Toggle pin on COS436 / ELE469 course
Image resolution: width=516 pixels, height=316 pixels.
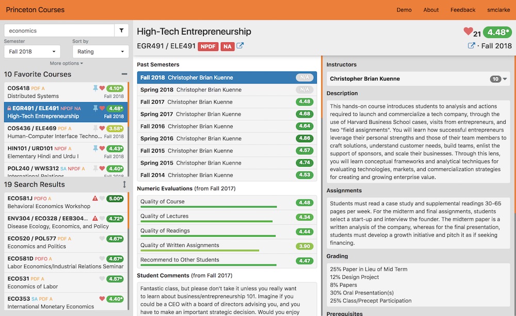(x=95, y=128)
